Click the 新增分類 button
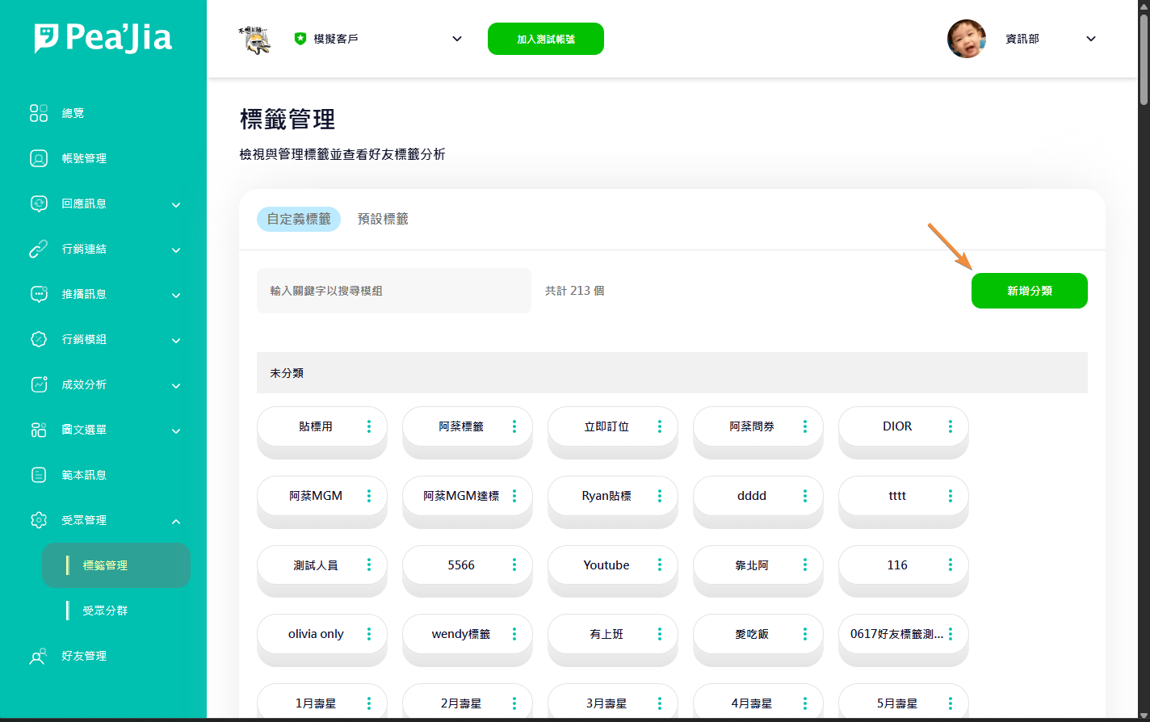The height and width of the screenshot is (722, 1150). (1029, 291)
